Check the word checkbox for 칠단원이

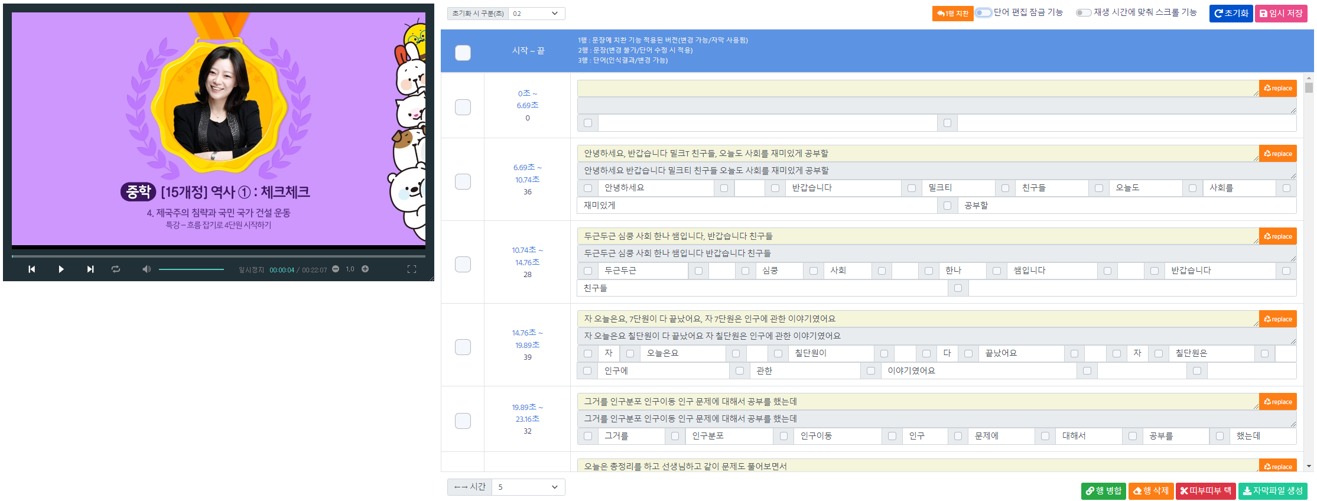tap(778, 353)
